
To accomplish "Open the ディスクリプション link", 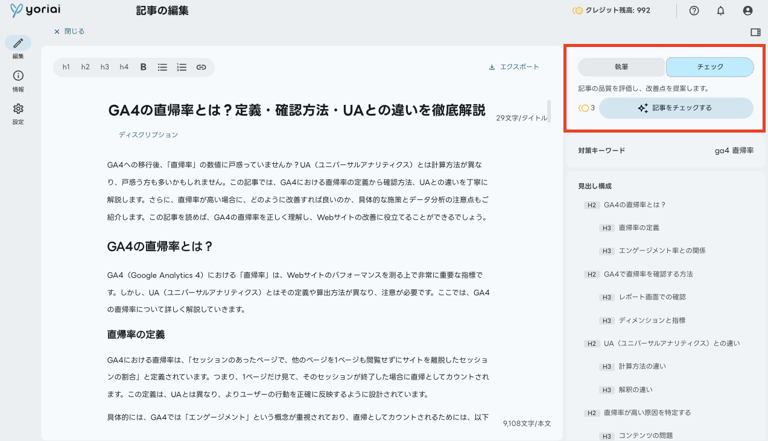I will (x=148, y=135).
